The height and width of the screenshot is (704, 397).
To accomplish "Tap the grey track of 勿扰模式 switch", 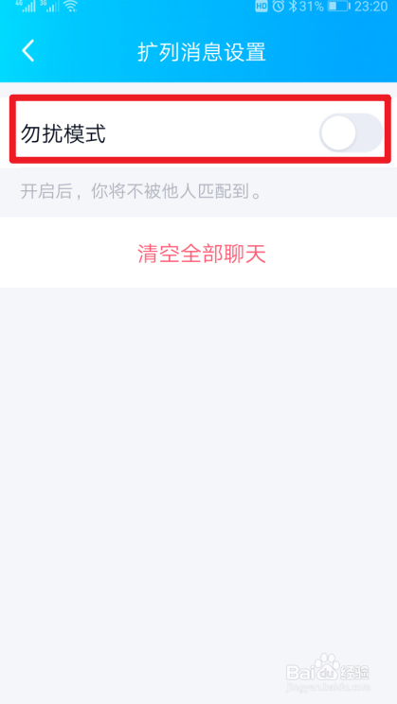I will coord(370,132).
